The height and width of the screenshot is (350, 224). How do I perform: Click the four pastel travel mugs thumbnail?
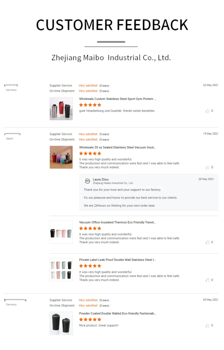point(61,232)
